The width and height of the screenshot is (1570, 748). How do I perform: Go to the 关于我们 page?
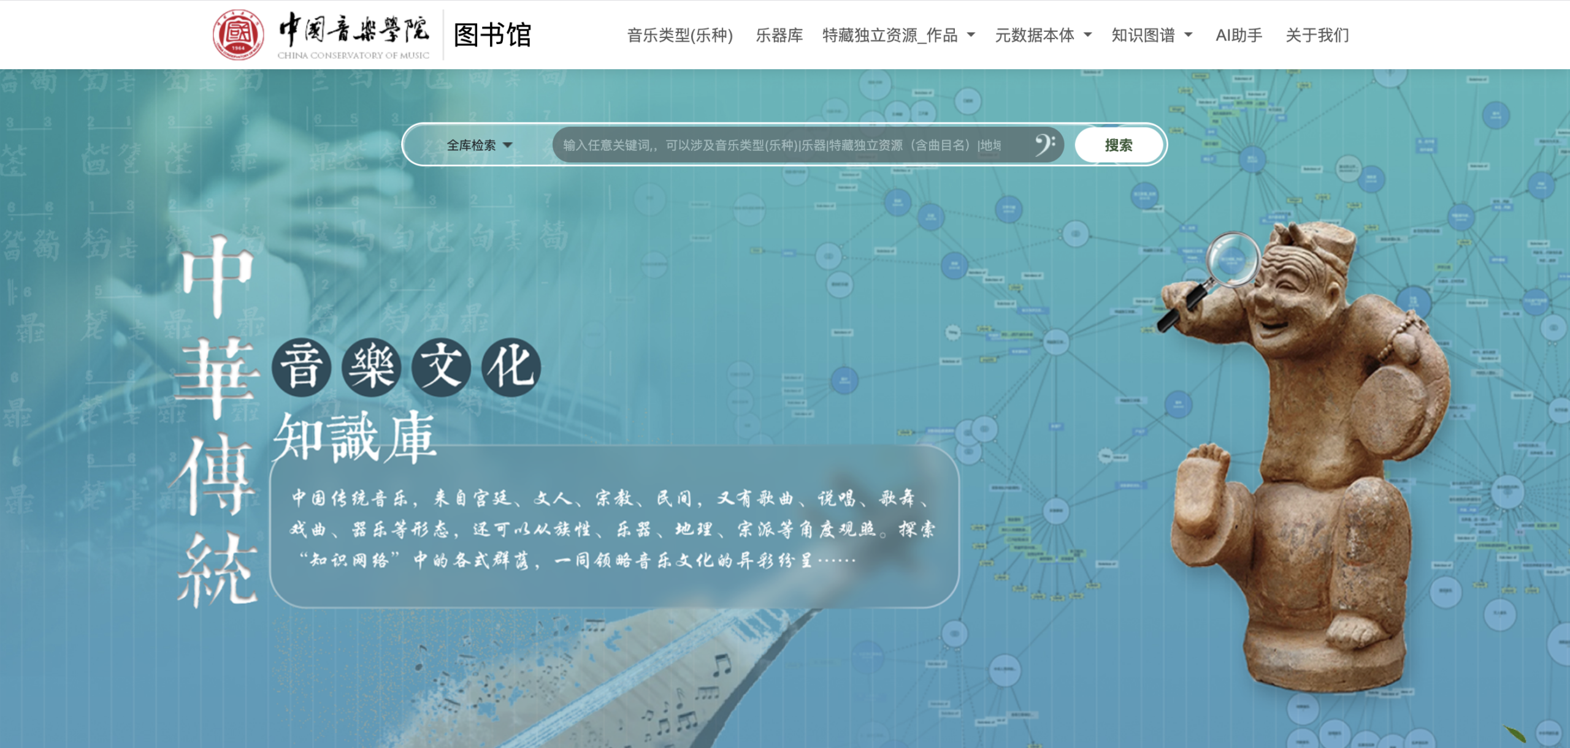click(x=1317, y=35)
